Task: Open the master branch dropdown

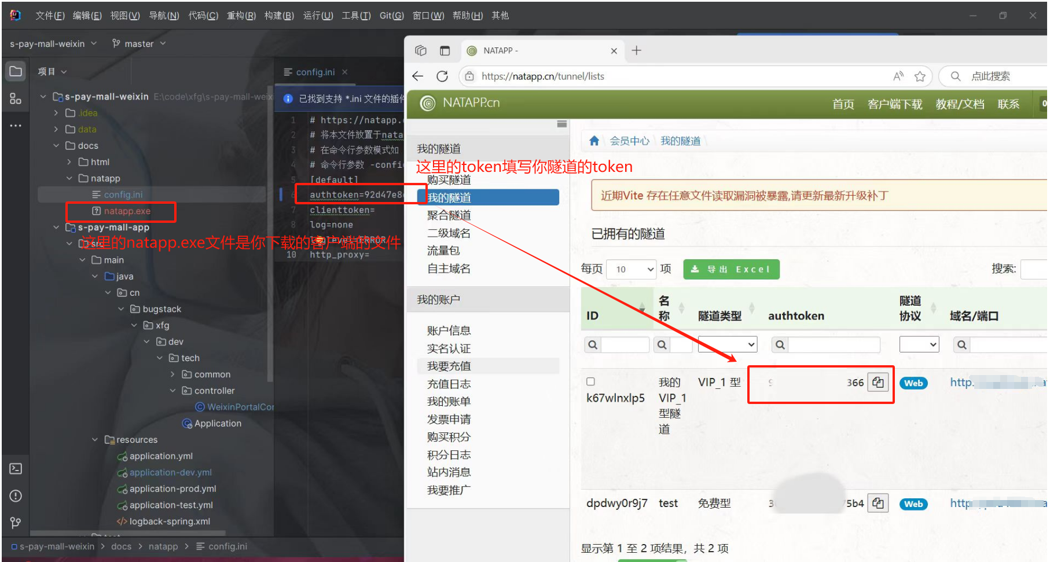Action: tap(139, 43)
